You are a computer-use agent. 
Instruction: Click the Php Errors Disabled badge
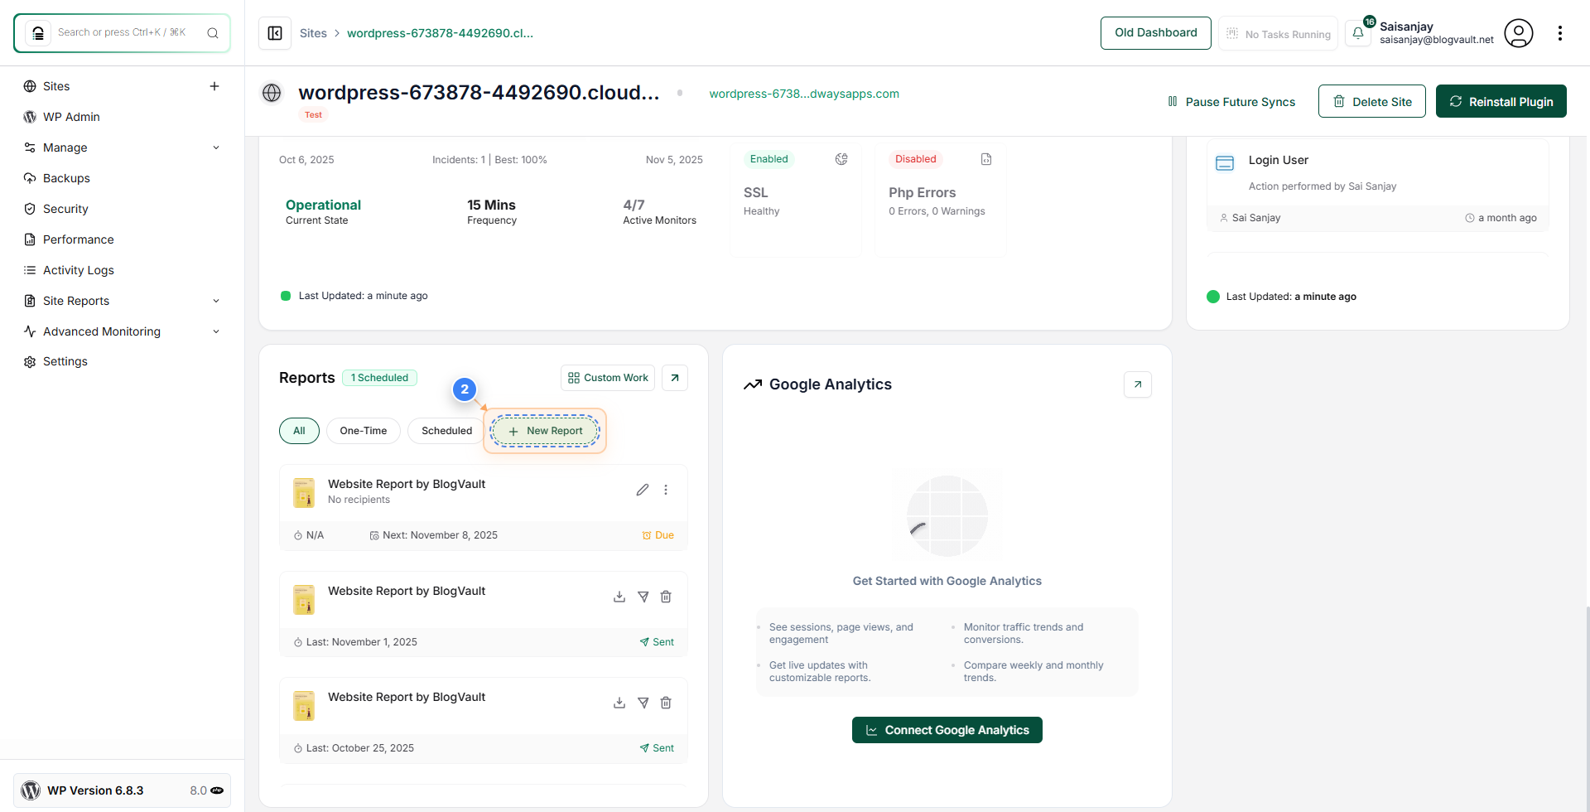pos(915,159)
